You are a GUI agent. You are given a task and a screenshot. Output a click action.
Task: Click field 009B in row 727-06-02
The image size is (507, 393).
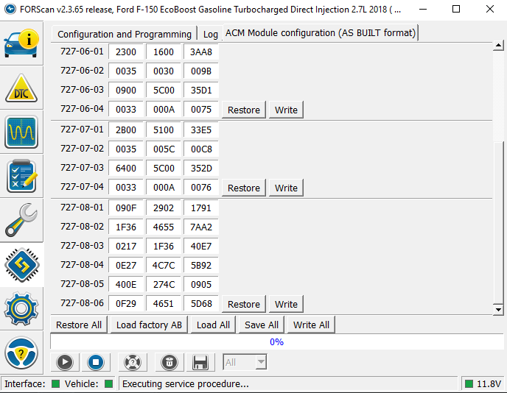pos(200,71)
